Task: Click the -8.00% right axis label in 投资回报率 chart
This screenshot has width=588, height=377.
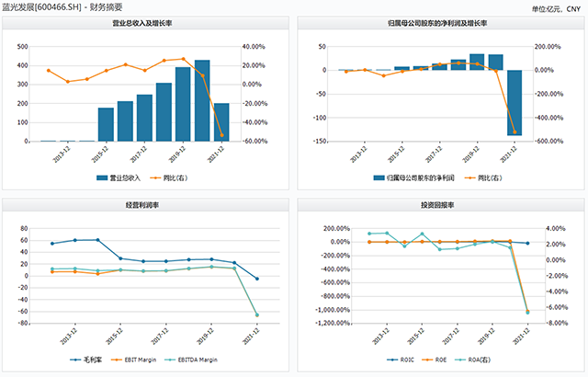Action: coord(556,323)
